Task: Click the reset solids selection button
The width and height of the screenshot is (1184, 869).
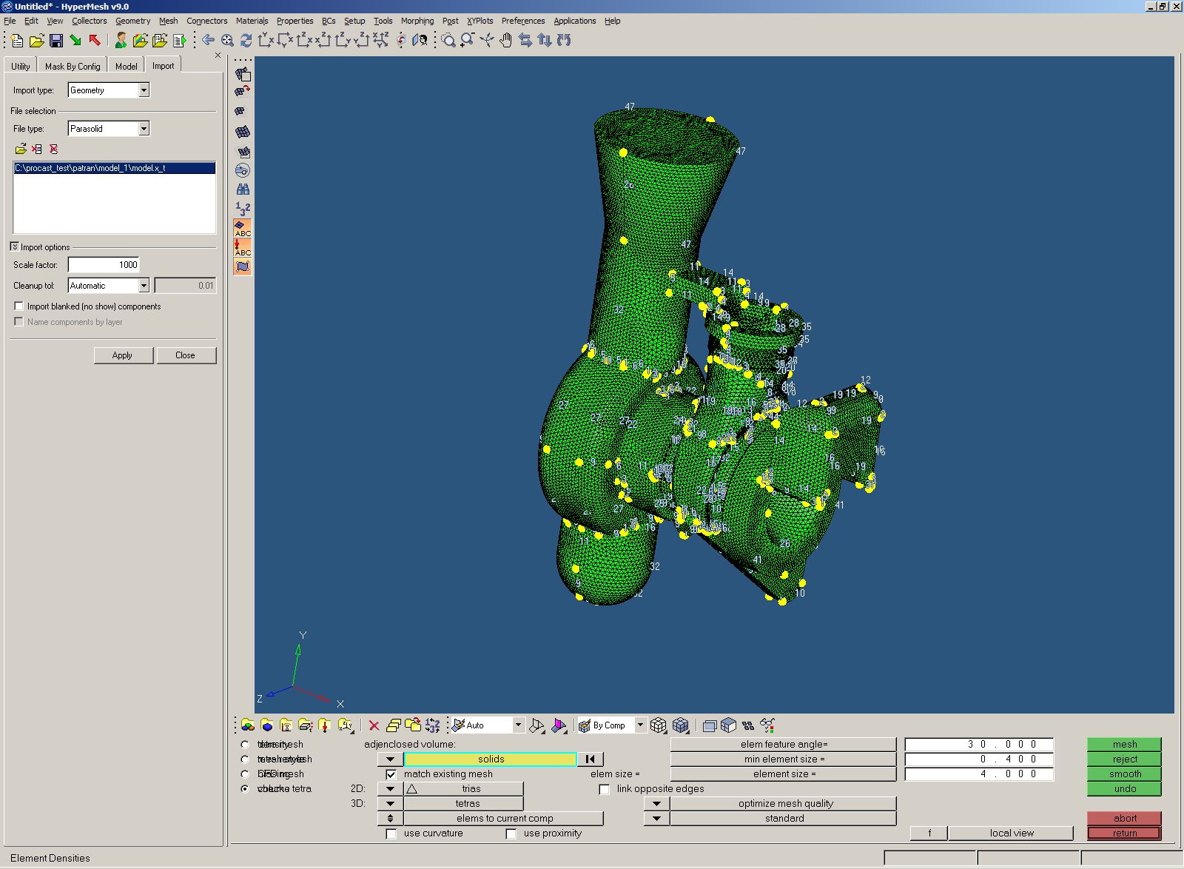Action: (x=590, y=759)
